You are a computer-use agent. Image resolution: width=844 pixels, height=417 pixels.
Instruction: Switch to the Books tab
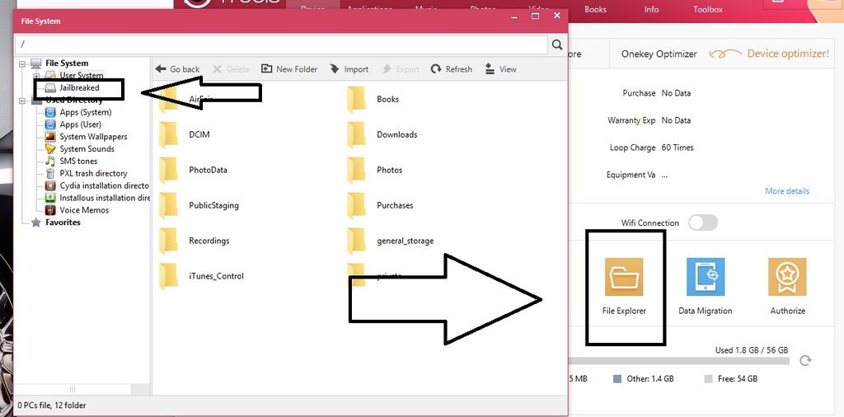point(595,9)
